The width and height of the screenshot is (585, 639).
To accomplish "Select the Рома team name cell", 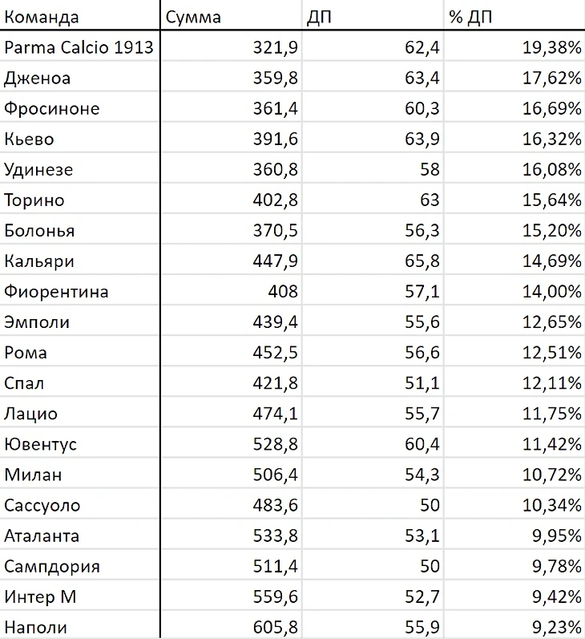I will (79, 353).
